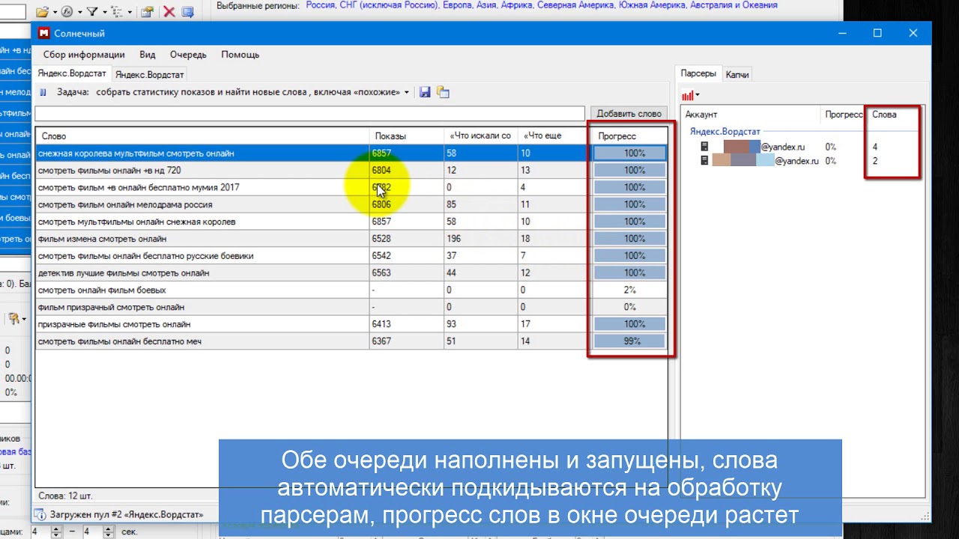Click the red bar chart parsers icon
This screenshot has height=539, width=959.
686,95
